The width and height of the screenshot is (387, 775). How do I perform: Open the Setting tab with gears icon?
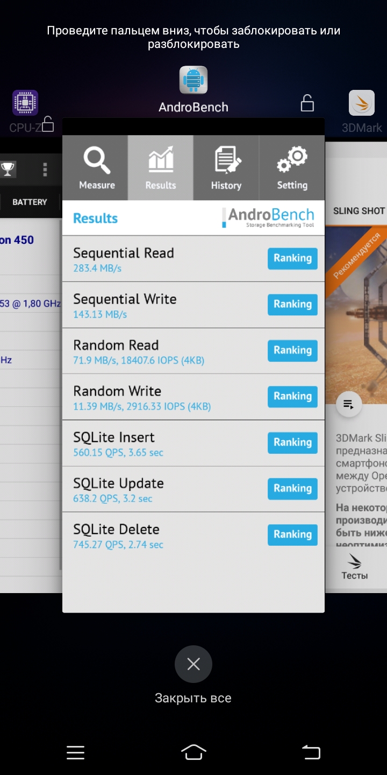pyautogui.click(x=292, y=168)
